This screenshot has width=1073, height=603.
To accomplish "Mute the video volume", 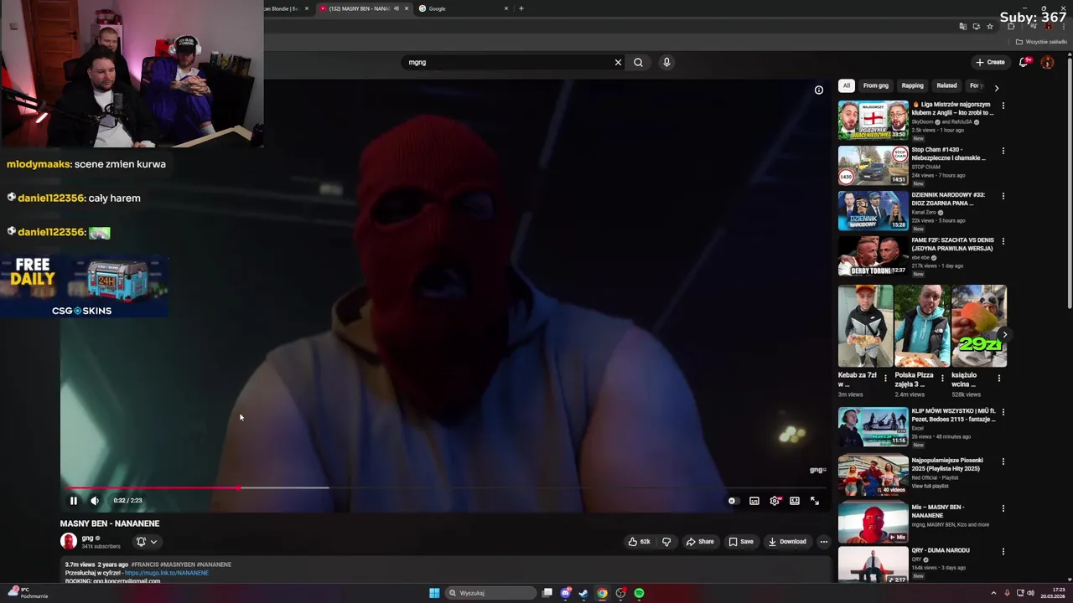I will (x=95, y=501).
